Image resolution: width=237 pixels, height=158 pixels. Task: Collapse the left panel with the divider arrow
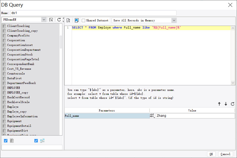[x=63, y=18]
